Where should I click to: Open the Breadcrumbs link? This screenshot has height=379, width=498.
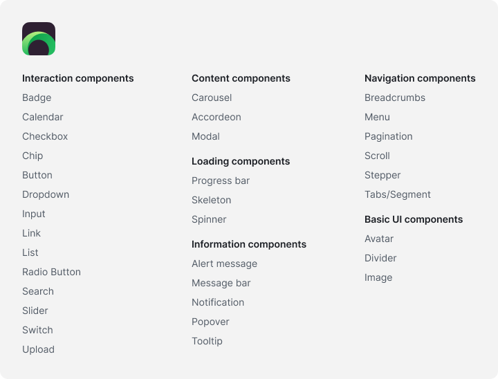395,98
